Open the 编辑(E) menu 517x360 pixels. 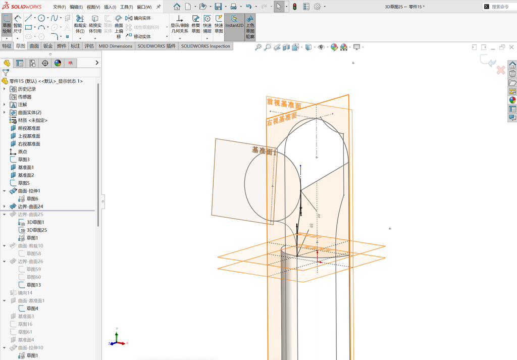coord(76,7)
